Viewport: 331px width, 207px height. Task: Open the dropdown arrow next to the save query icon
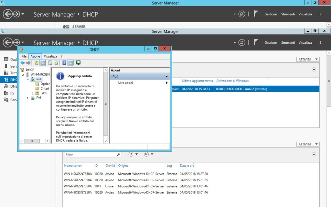[152, 154]
